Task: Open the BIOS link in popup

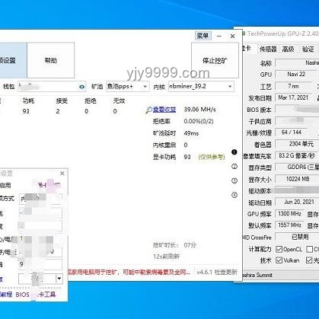Action: tap(22, 295)
